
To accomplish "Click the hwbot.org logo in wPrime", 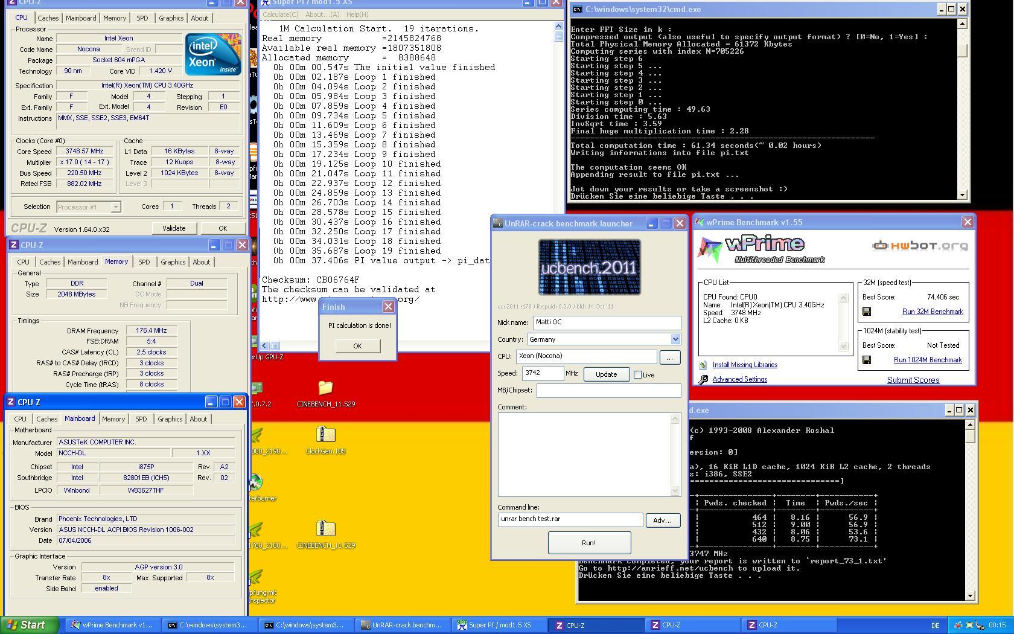I will tap(920, 245).
